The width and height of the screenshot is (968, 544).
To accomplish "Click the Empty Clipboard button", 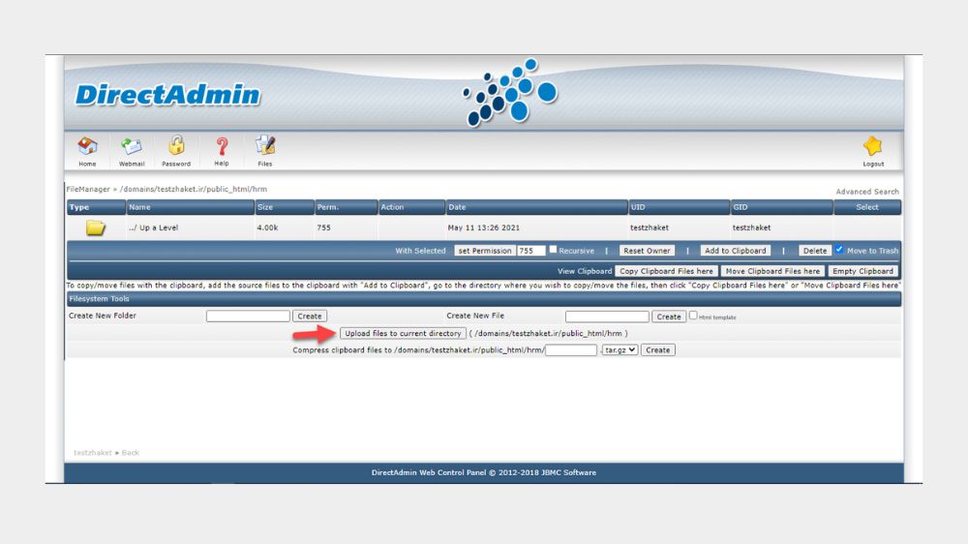I will (862, 271).
